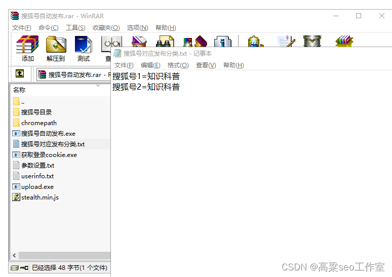Click the Test (测试) toolbar icon
This screenshot has width=392, height=277.
pos(84,45)
